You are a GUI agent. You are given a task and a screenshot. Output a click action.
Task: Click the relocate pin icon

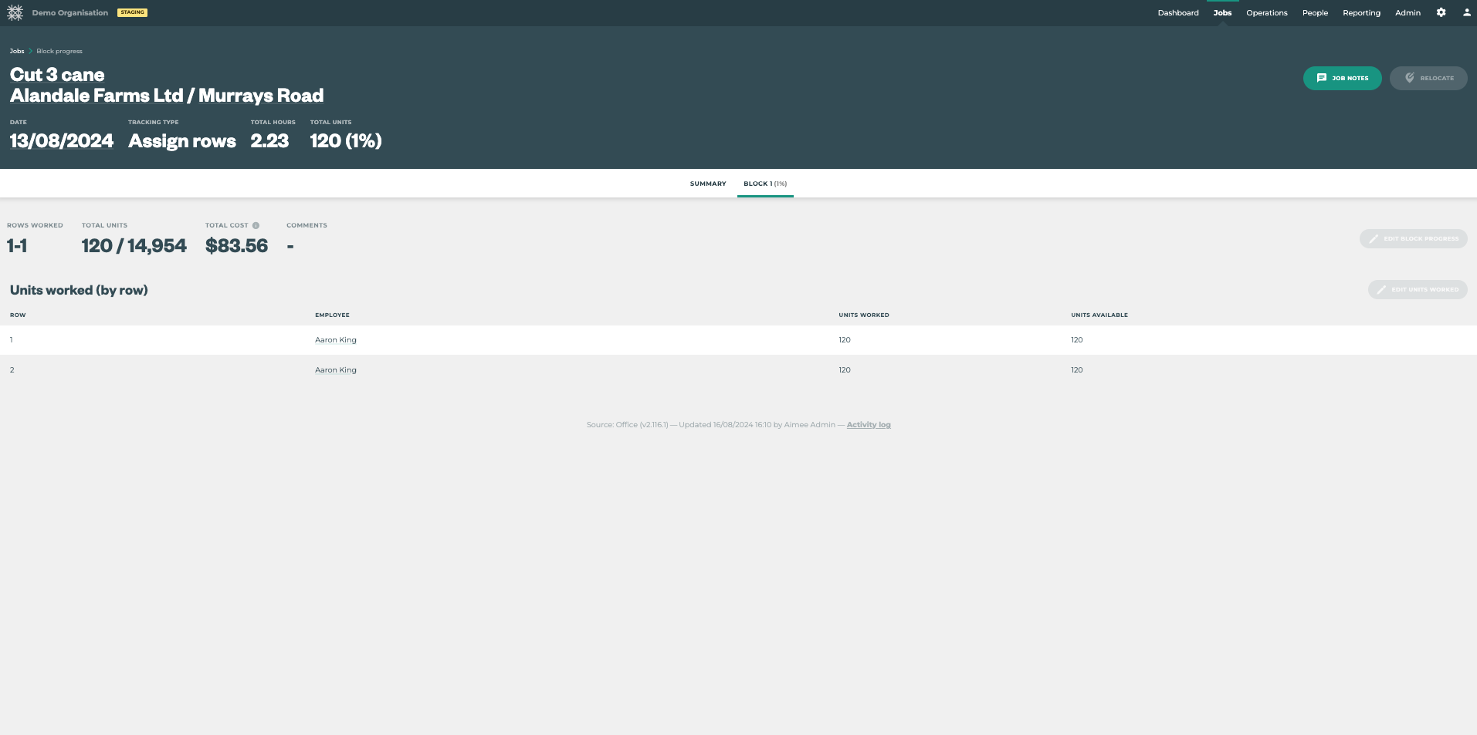coord(1411,77)
